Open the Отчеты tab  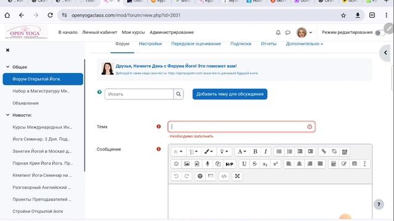coord(268,44)
